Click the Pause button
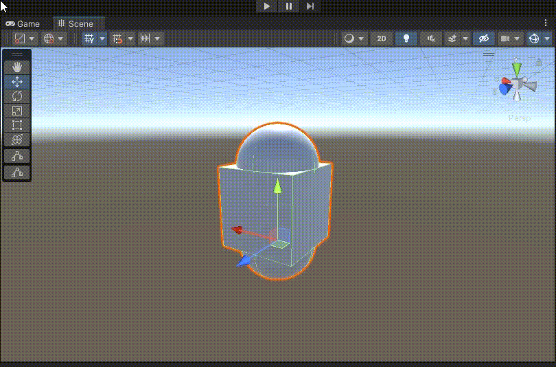The height and width of the screenshot is (367, 556). (288, 6)
